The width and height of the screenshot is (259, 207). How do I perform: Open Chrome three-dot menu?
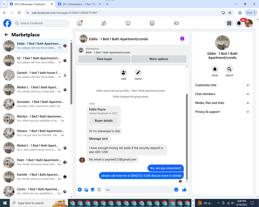pos(254,12)
